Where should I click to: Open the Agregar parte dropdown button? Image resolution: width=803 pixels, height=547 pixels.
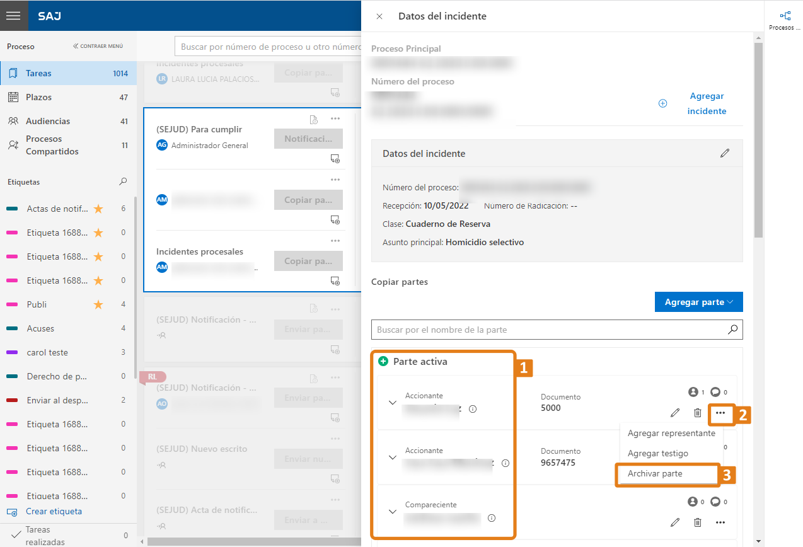point(699,302)
